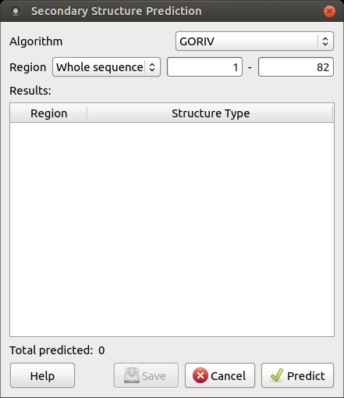Viewport: 344px width, 398px height.
Task: Click the region end field showing 82
Action: (296, 67)
